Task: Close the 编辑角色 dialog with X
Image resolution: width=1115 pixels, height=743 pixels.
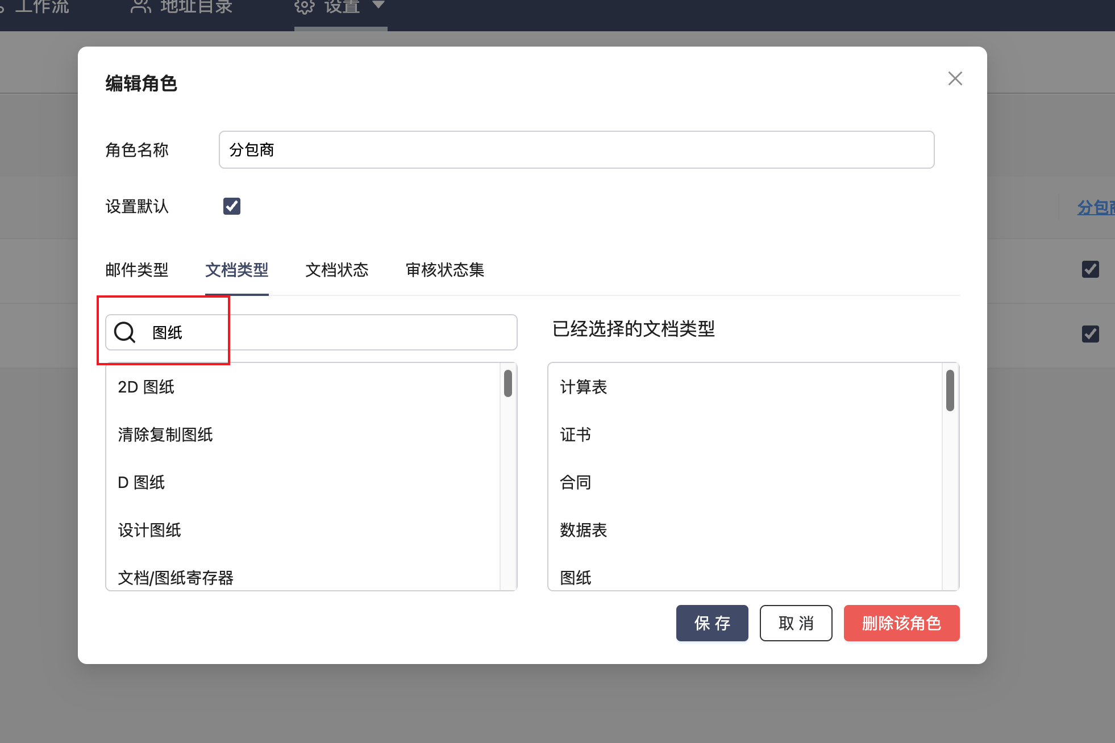Action: tap(955, 78)
